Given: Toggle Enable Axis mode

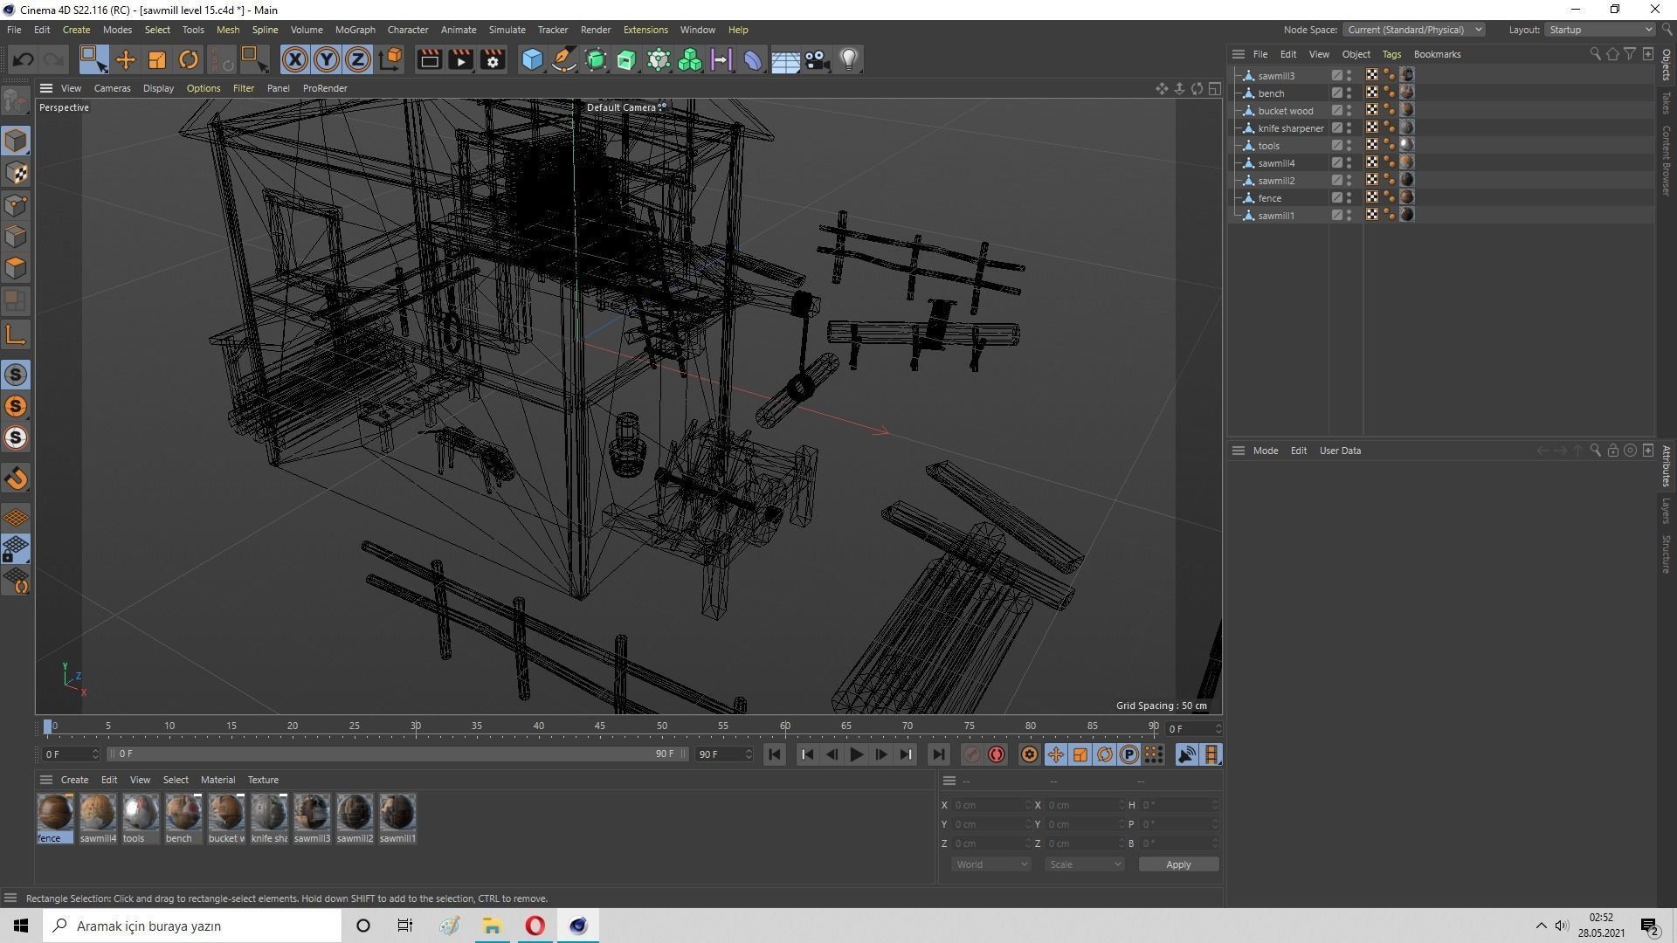Looking at the screenshot, I should pos(16,334).
